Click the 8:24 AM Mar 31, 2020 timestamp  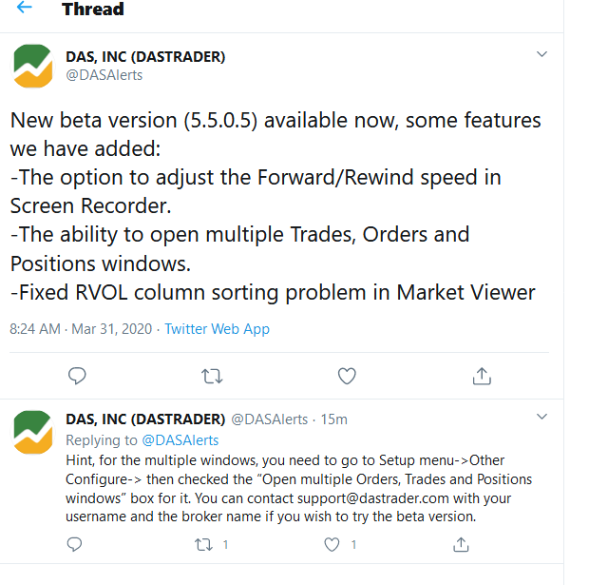[81, 329]
